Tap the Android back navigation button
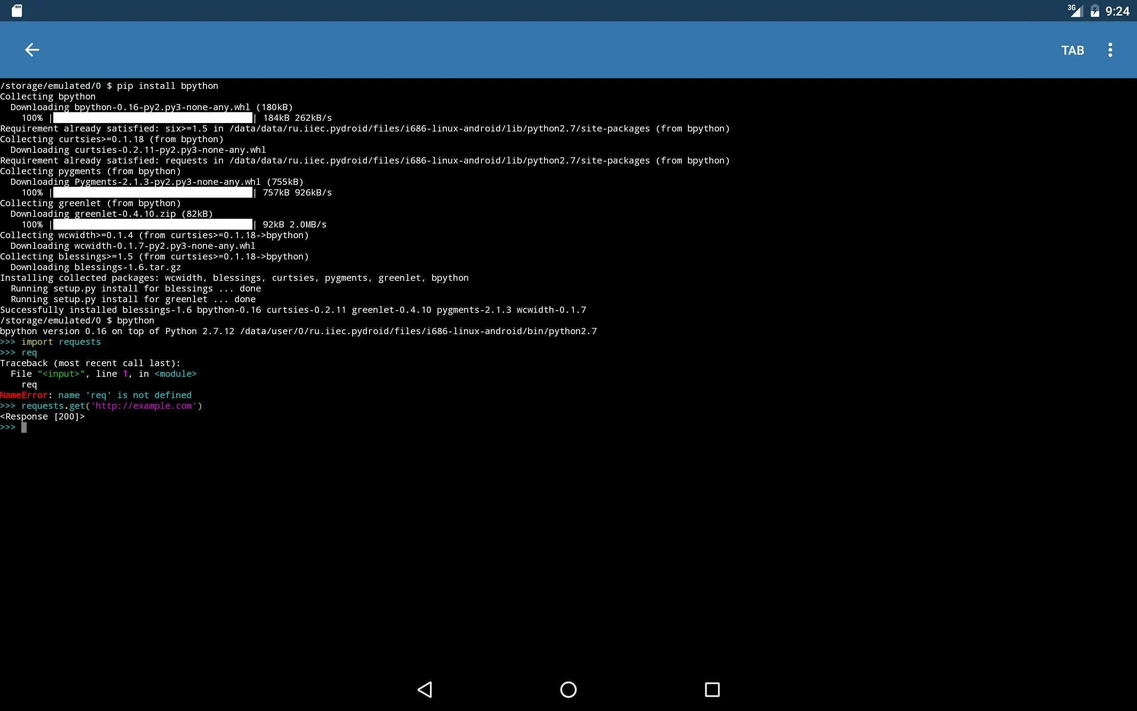Screen dimensions: 1137x711 pos(425,689)
